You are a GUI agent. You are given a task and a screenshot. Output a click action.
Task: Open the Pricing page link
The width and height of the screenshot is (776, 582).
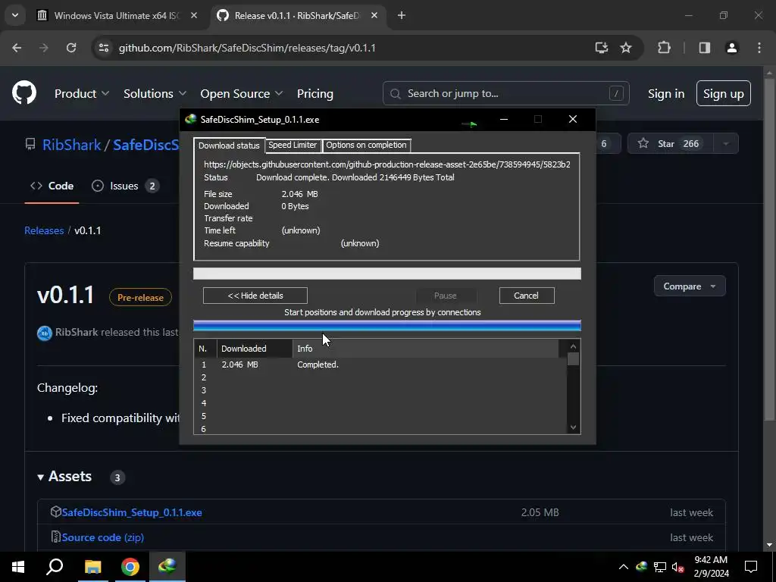pos(315,93)
